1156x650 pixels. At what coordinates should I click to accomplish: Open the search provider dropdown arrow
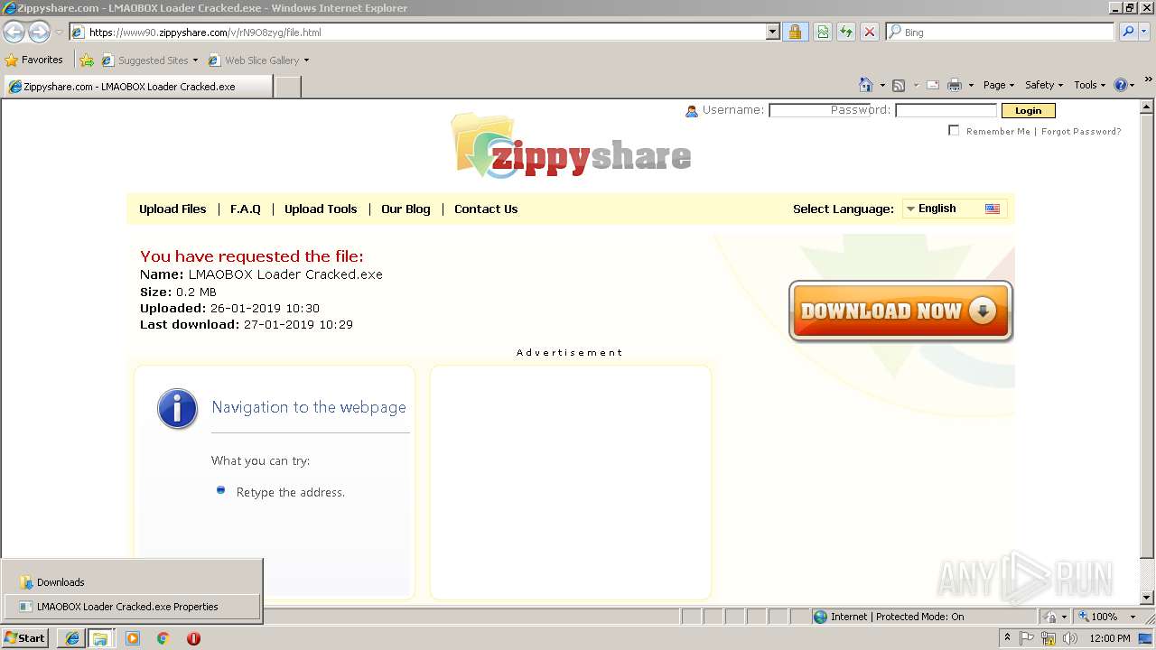click(1145, 32)
